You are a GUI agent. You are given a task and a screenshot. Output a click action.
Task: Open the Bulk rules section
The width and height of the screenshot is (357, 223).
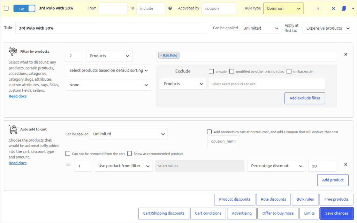[x=305, y=199]
